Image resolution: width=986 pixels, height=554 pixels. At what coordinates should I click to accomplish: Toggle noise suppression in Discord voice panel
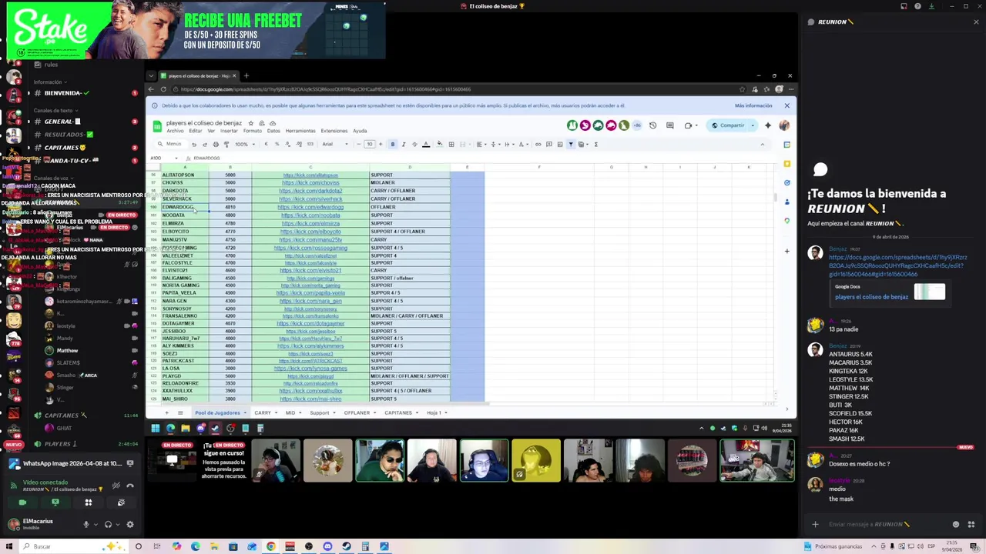click(116, 486)
